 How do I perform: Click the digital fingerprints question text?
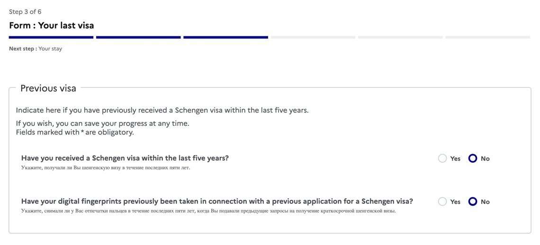(217, 201)
